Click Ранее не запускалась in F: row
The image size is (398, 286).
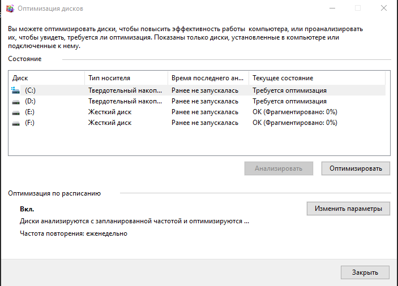pos(205,123)
